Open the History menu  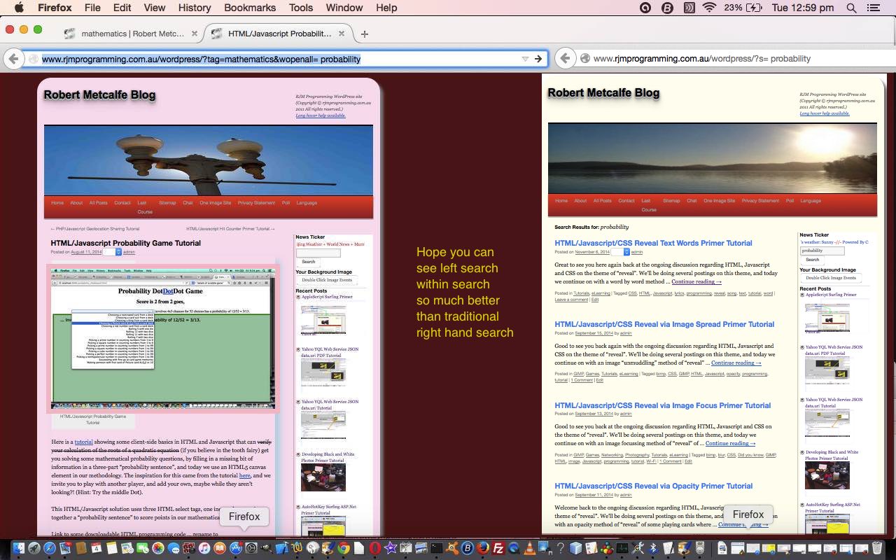tap(195, 8)
